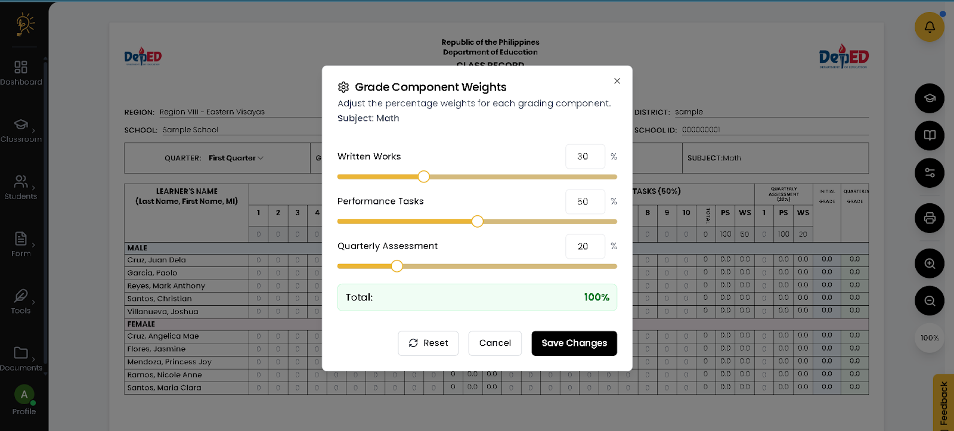
Task: Expand the Students sidebar menu
Action: pyautogui.click(x=21, y=187)
